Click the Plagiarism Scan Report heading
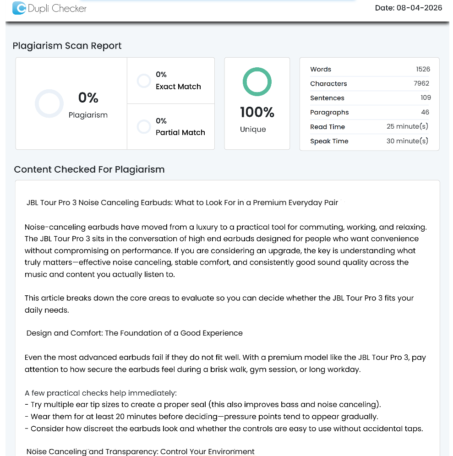The height and width of the screenshot is (456, 453). click(67, 46)
